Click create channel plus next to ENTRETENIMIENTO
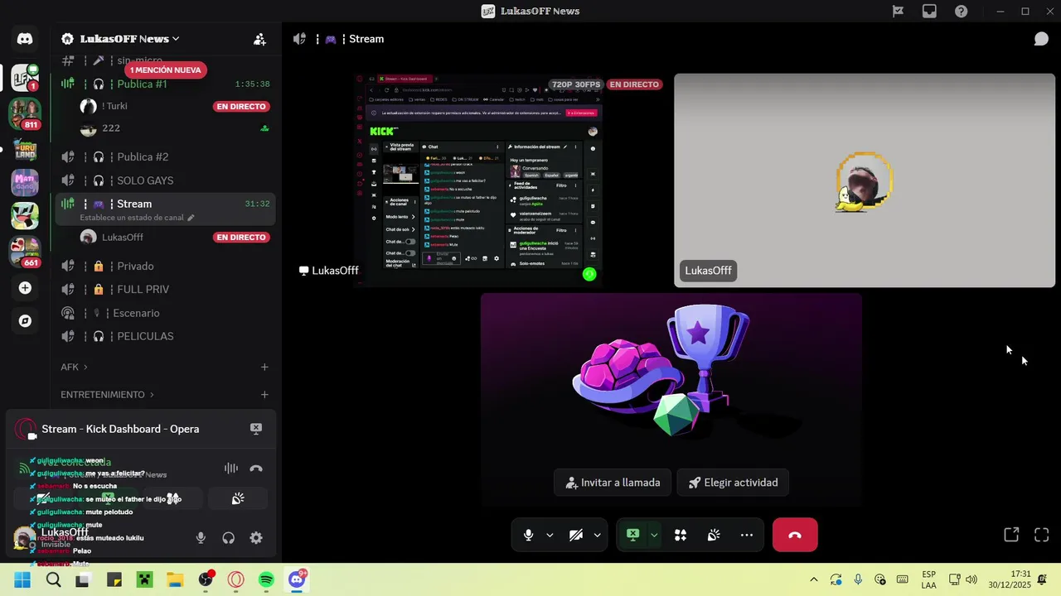Image resolution: width=1061 pixels, height=596 pixels. (x=264, y=395)
